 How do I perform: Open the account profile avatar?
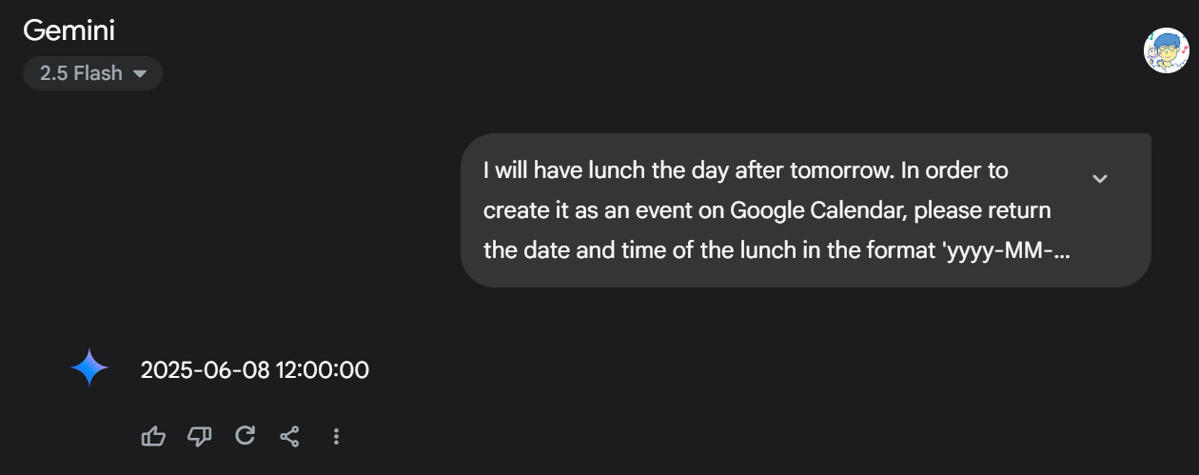(1166, 50)
